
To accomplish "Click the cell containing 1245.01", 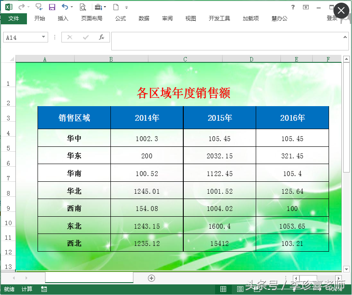I will 147,191.
